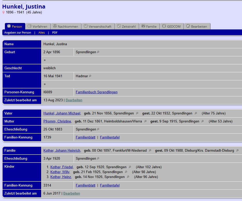The height and width of the screenshot is (201, 242).
Task: Click search icon beside 25 Okt 1883 Sprendlingen
Action: point(98,129)
